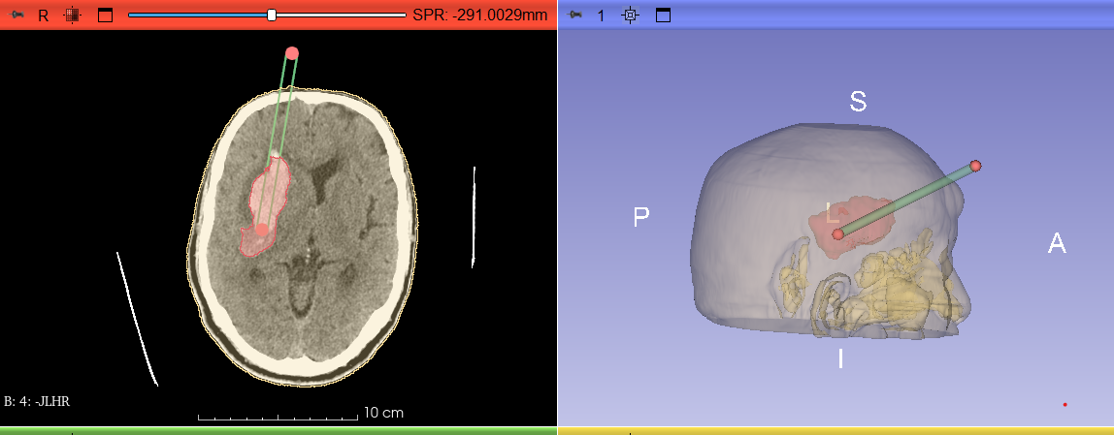1114x435 pixels.
Task: Select the target point inside the hematoma in the slice
Action: click(261, 230)
